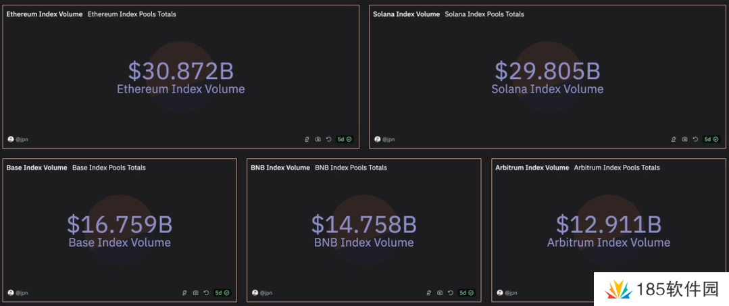Click the camera icon in Base Index panel
The image size is (729, 306).
(x=195, y=292)
